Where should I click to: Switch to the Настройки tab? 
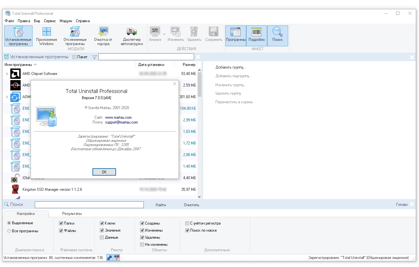click(x=26, y=214)
